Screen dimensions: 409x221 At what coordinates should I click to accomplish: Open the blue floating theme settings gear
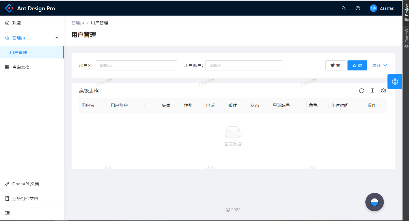tap(395, 82)
